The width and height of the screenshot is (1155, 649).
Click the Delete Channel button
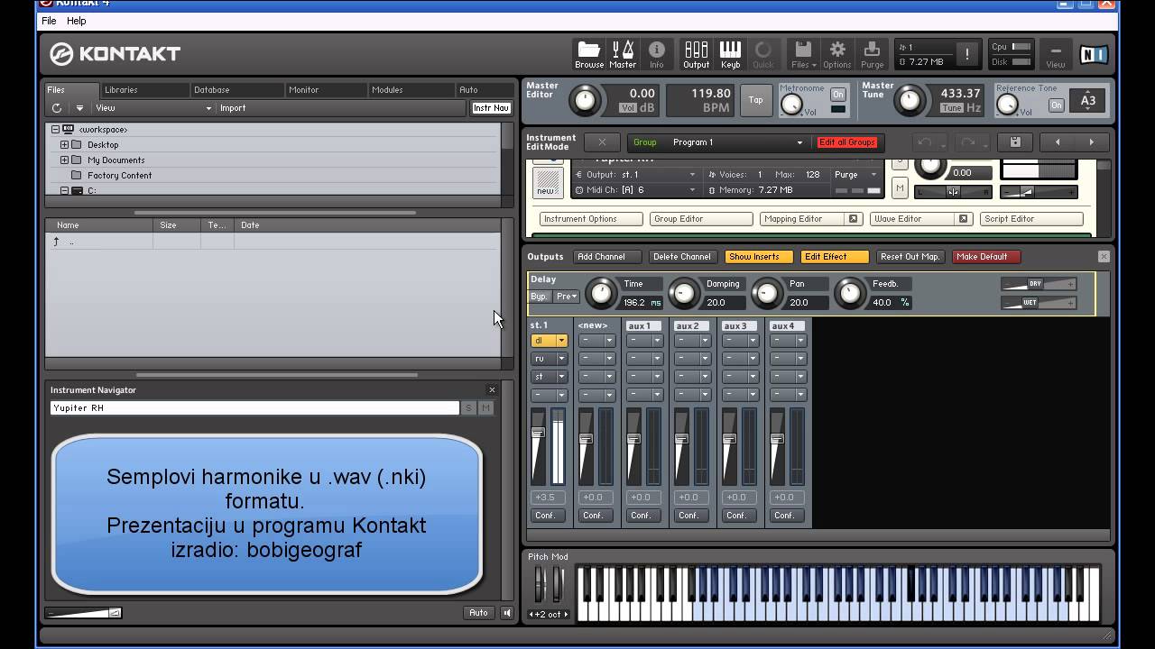tap(682, 257)
